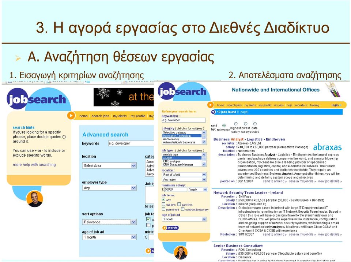This screenshot has width=351, height=262.
Task: Select 'C# Developer' in the job type list
Action: tap(182, 161)
